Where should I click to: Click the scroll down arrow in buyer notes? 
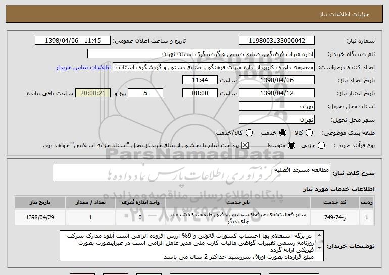[319, 248]
